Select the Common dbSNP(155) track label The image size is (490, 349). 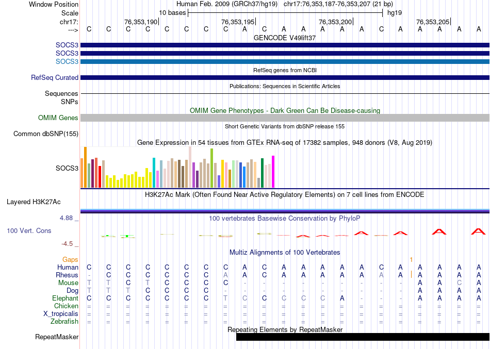point(45,134)
